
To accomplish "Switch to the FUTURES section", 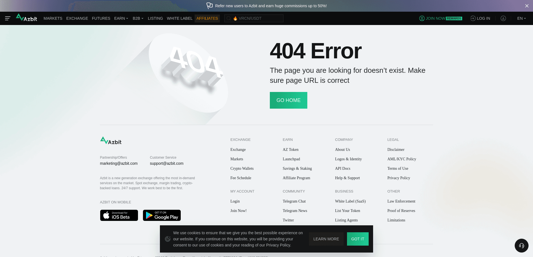I will [x=101, y=18].
